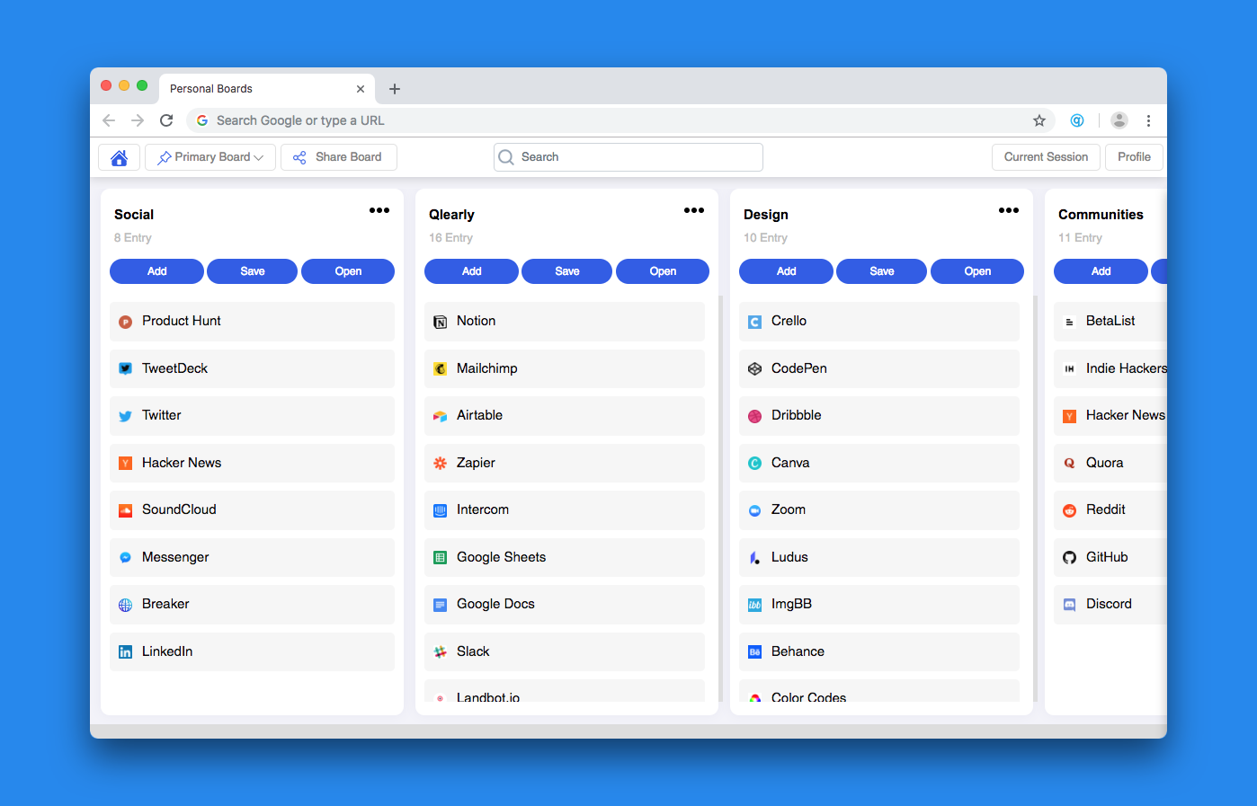Click the Notion icon
This screenshot has height=806, width=1257.
[x=441, y=322]
